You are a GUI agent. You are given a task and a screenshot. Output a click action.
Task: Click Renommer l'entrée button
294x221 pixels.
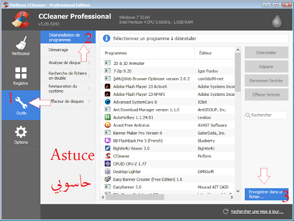click(x=266, y=81)
